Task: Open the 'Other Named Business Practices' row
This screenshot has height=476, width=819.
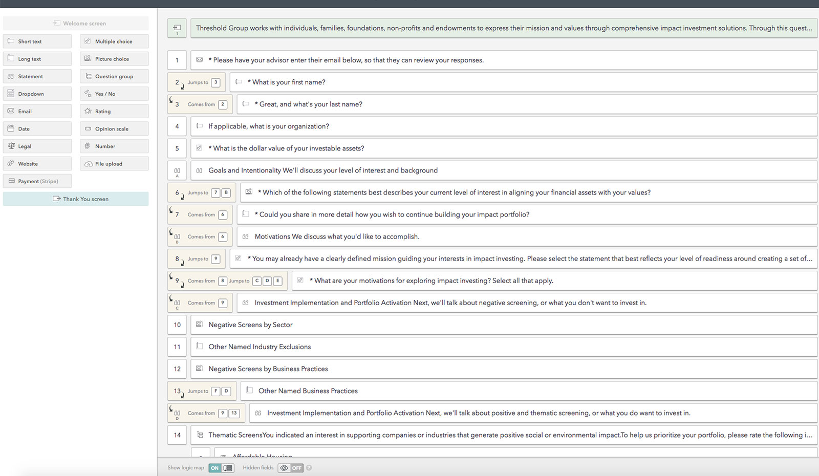Action: click(529, 391)
